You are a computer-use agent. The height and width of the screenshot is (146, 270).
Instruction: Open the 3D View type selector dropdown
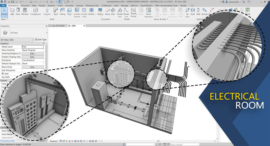coord(46,33)
